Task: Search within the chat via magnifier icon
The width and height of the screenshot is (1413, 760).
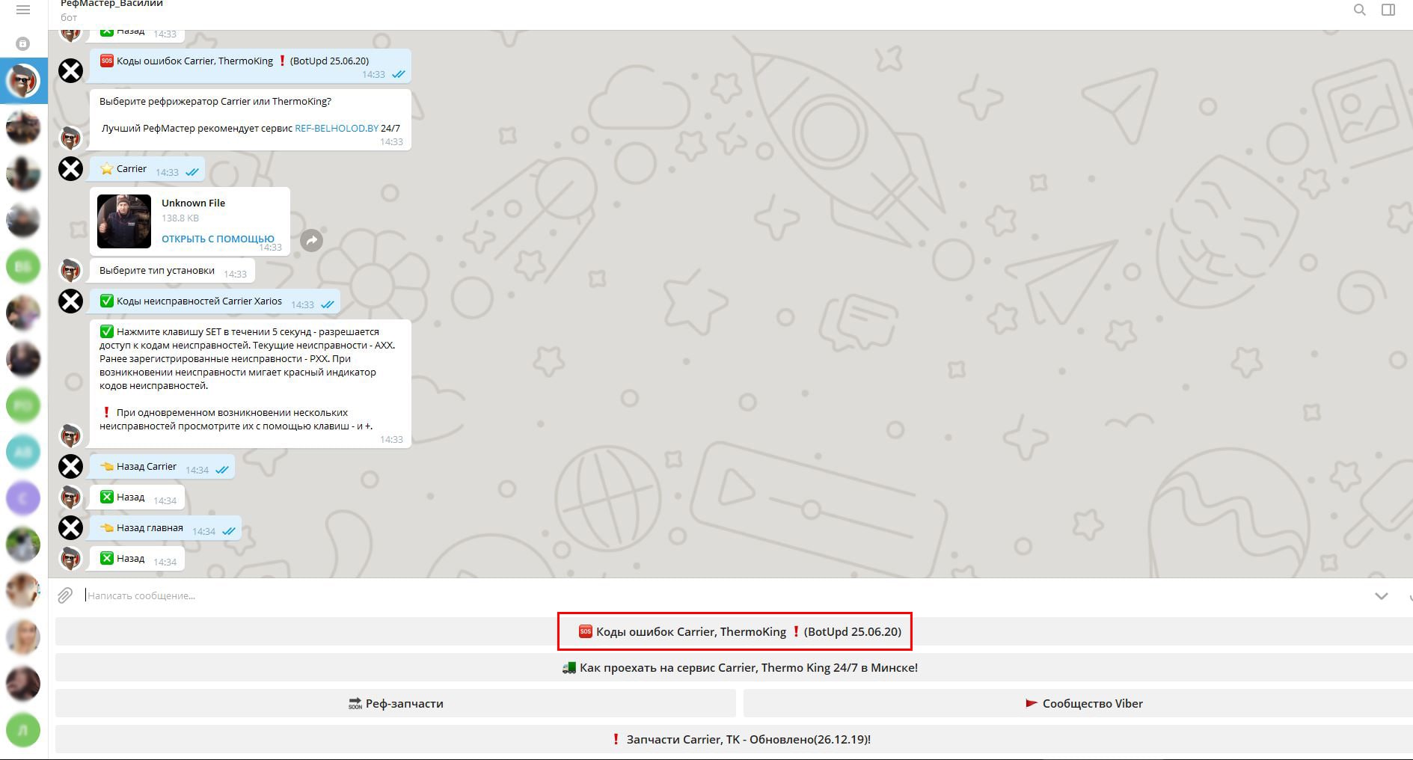Action: [x=1360, y=10]
